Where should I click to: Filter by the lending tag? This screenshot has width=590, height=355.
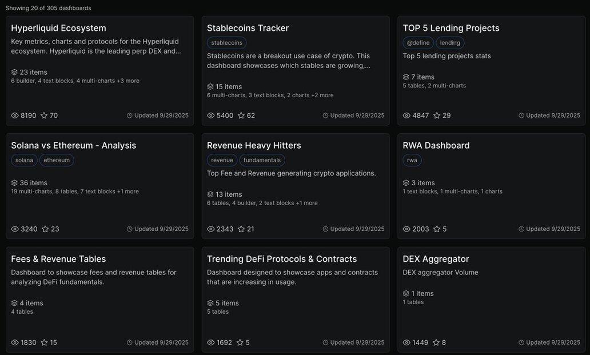click(x=450, y=43)
